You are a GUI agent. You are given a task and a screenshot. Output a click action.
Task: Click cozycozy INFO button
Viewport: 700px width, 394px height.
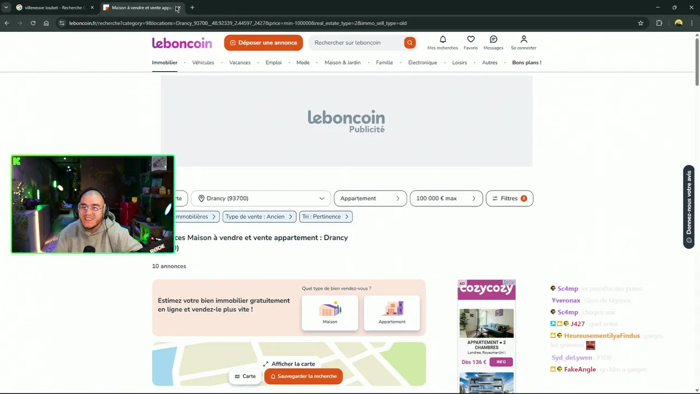(501, 362)
